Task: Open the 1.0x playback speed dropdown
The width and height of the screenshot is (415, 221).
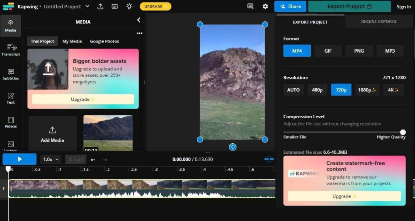Action: [x=51, y=159]
